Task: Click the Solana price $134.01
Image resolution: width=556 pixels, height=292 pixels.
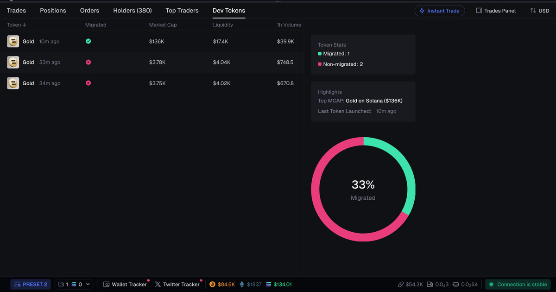Action: (278, 284)
